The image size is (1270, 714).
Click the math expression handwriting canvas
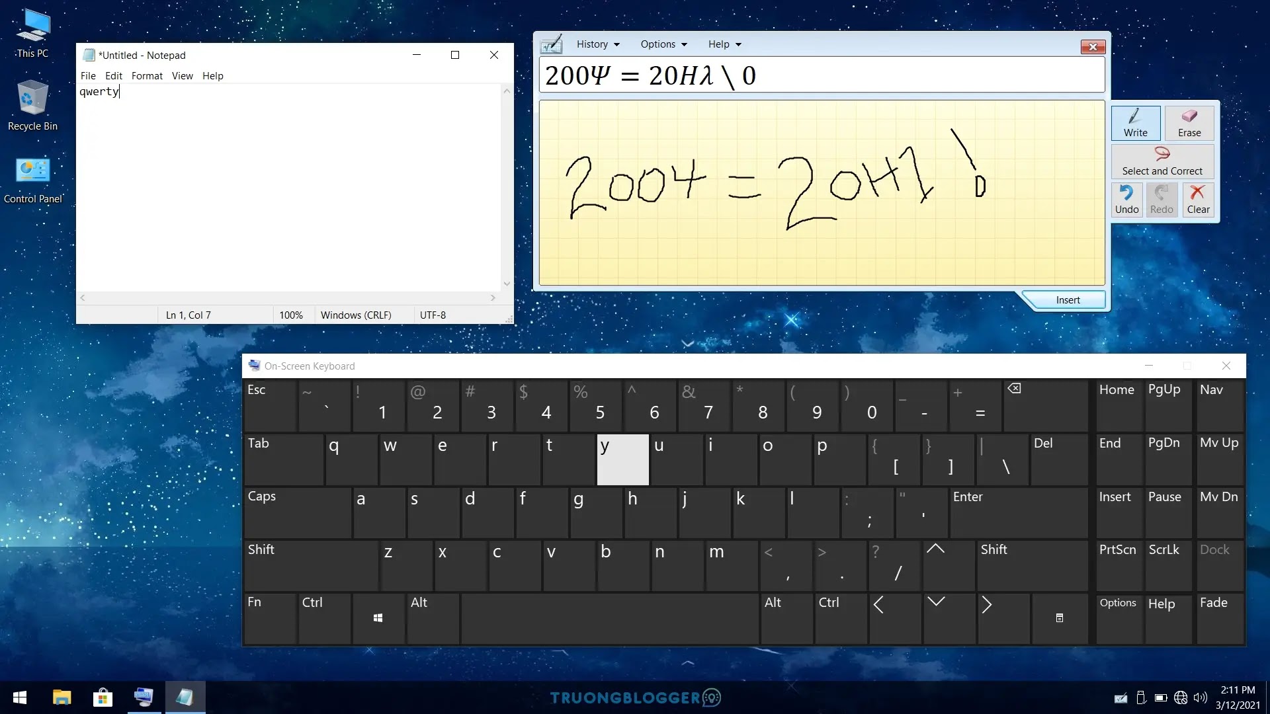coord(822,194)
